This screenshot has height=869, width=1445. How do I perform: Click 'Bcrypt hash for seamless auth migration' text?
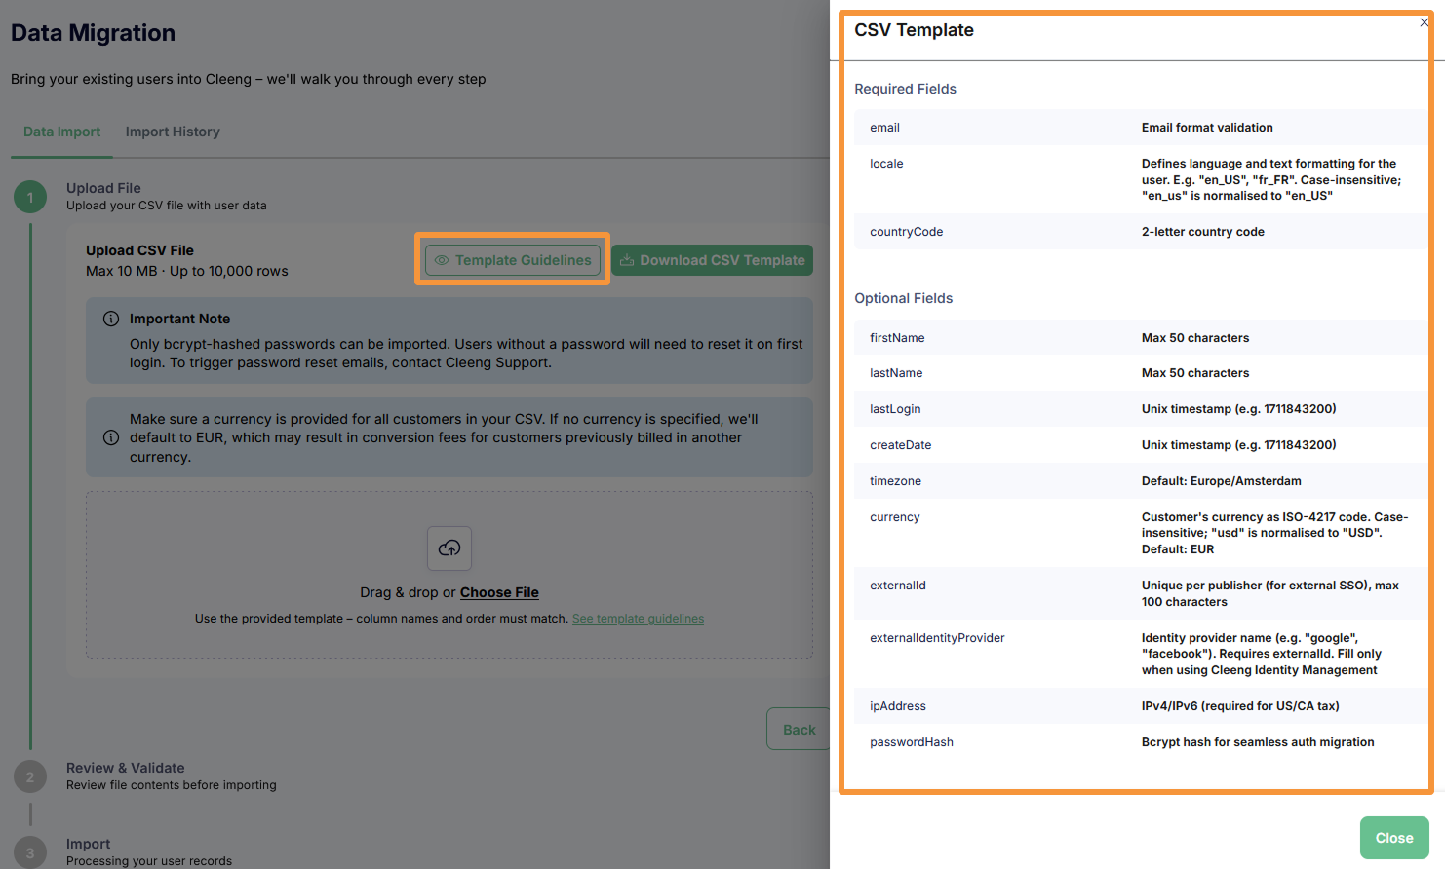(x=1258, y=742)
